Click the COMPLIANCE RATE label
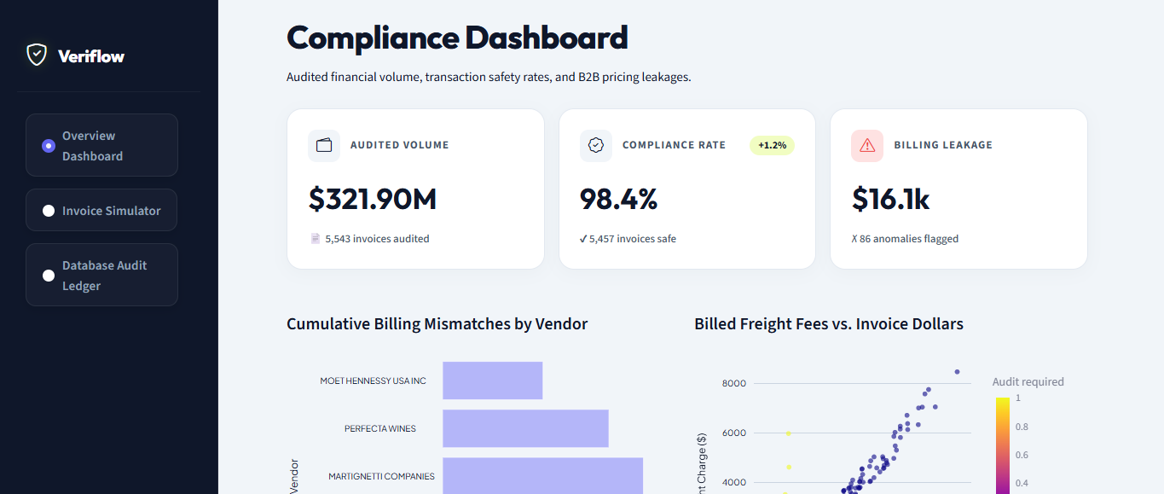Viewport: 1164px width, 494px height. click(674, 145)
